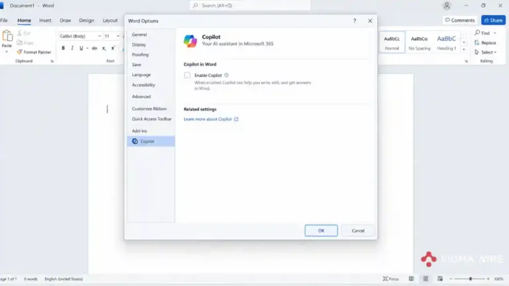Expand the Find dropdown arrow
The height and width of the screenshot is (286, 509).
(x=494, y=33)
